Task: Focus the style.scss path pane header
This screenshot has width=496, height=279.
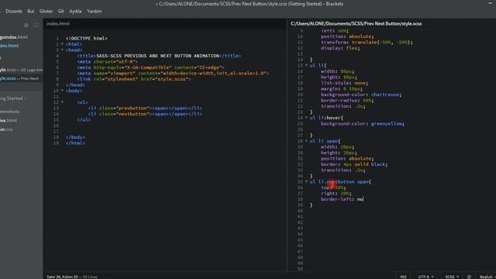Action: [x=356, y=23]
